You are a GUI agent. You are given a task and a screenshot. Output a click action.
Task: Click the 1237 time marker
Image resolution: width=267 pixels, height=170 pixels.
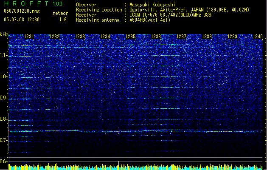[182, 37]
